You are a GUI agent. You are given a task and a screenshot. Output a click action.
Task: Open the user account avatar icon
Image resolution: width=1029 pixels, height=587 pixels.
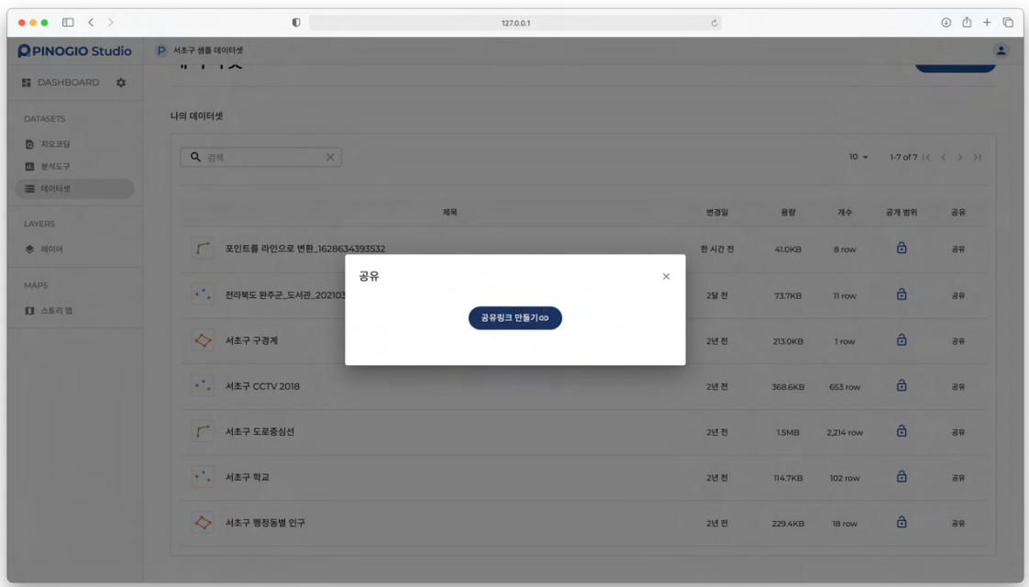[1001, 50]
